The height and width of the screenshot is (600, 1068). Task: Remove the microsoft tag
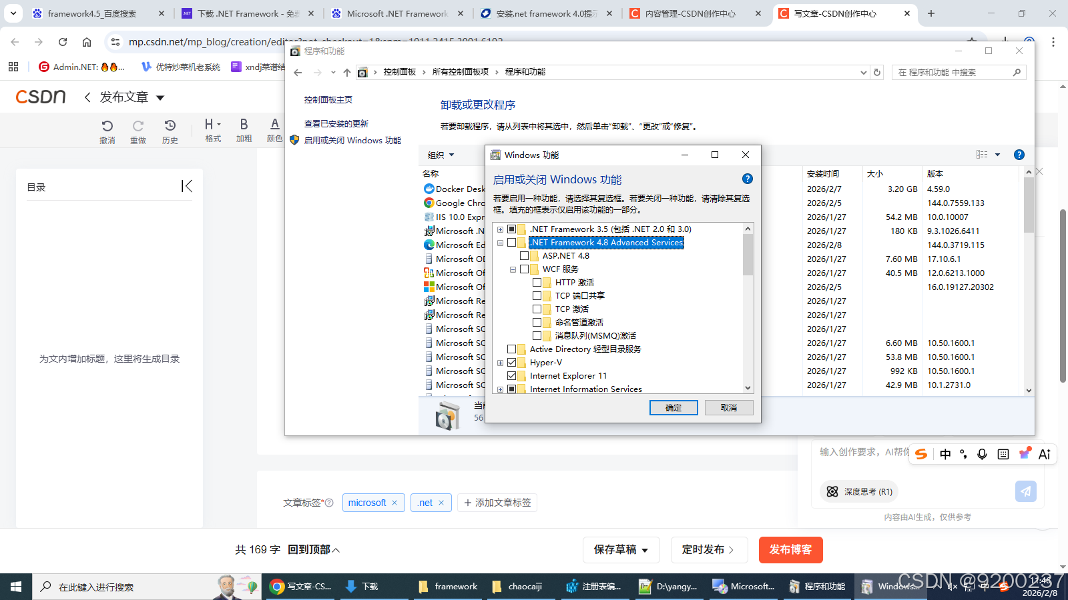click(394, 503)
